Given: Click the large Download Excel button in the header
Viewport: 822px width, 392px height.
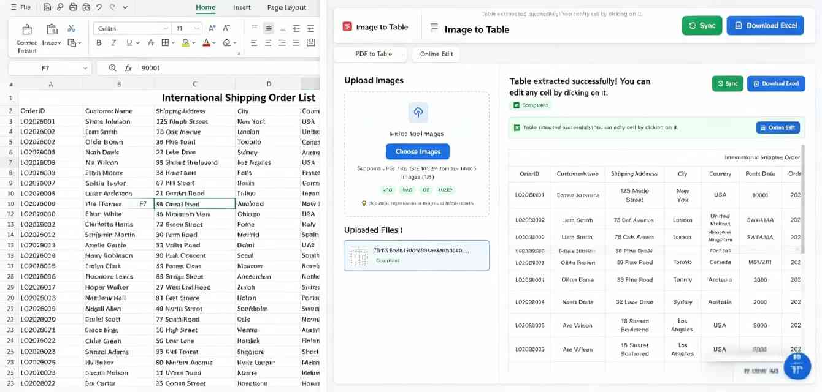Looking at the screenshot, I should pos(765,25).
